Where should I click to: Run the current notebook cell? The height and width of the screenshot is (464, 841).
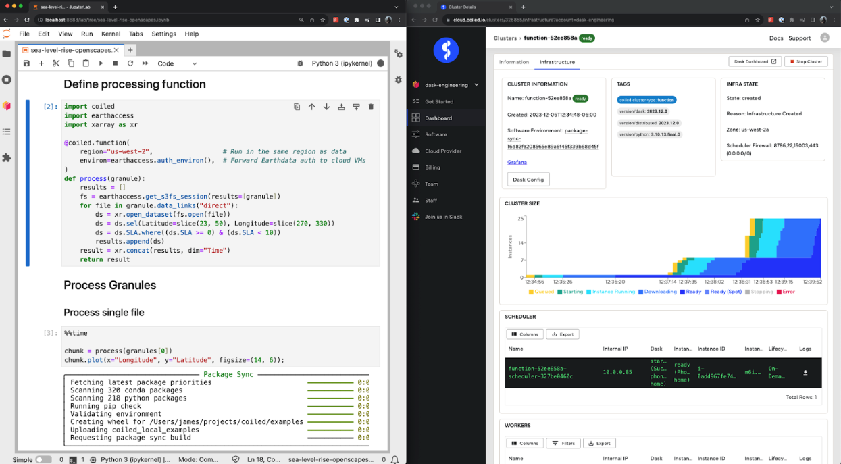[x=101, y=63]
